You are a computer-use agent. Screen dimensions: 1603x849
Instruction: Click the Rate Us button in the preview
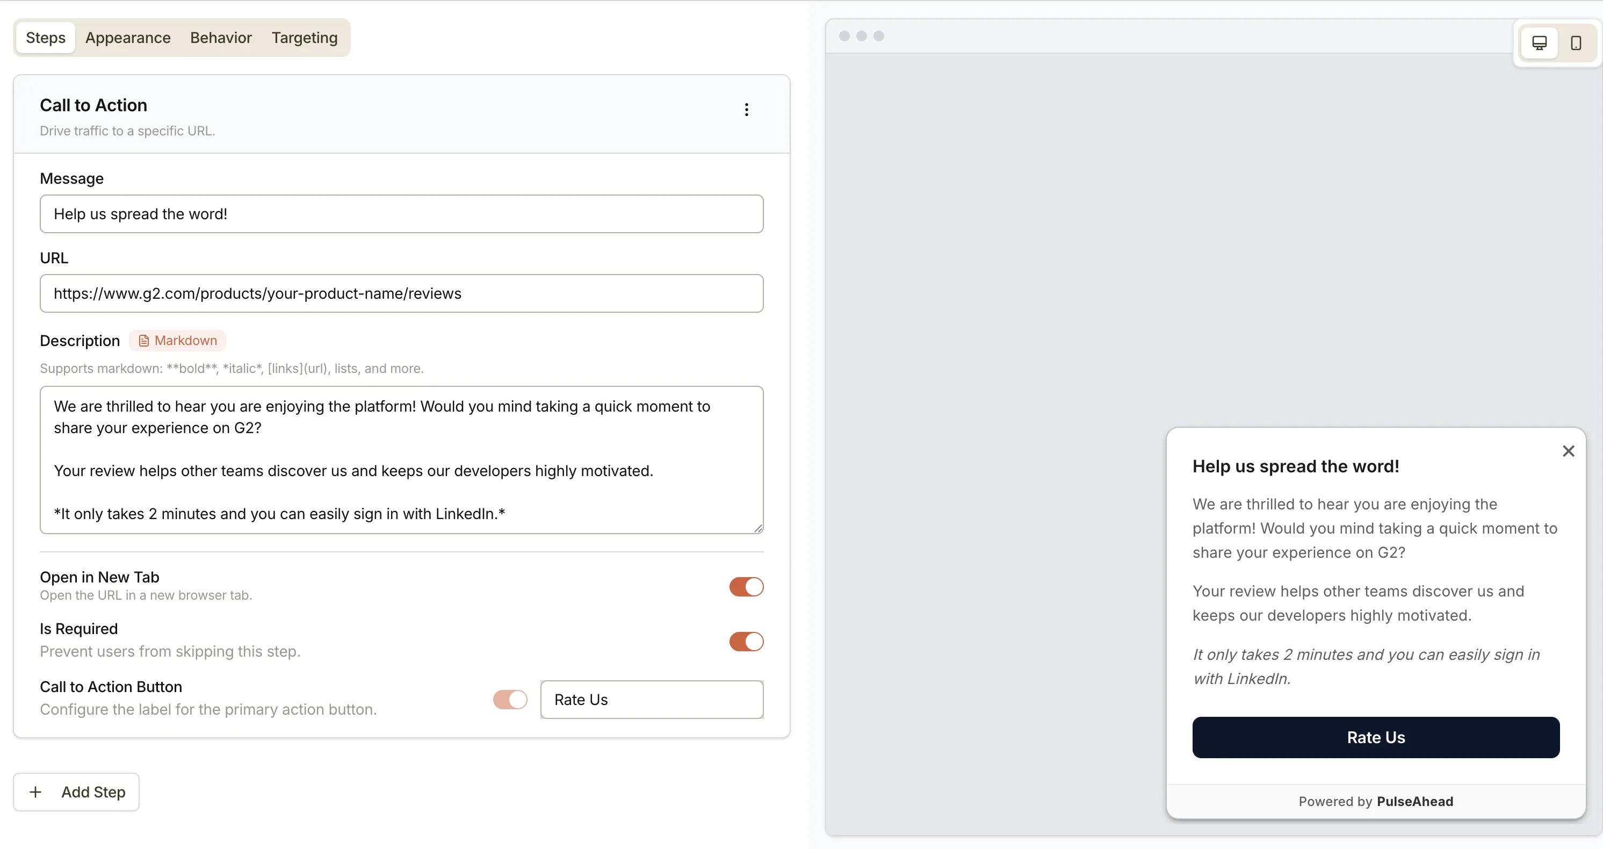tap(1375, 738)
